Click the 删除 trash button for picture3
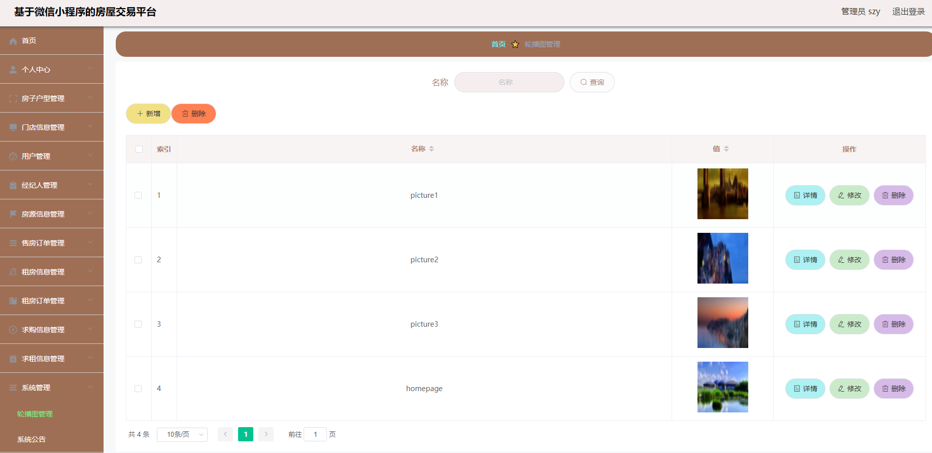This screenshot has width=932, height=453. (x=893, y=324)
